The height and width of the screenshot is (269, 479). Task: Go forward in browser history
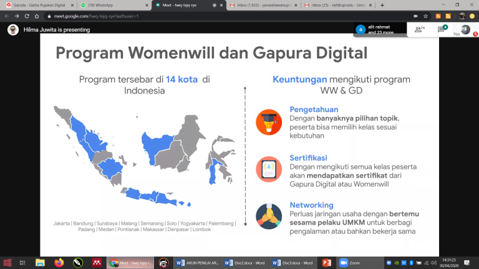(x=17, y=16)
